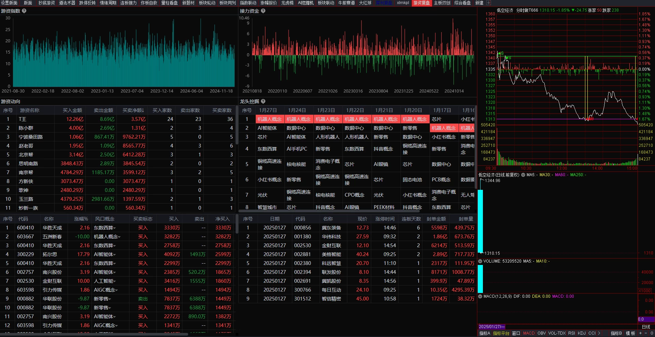Viewport: 655px width, 337px height.
Task: Expand the daily K-line chart settings dropdown
Action: pos(523,175)
